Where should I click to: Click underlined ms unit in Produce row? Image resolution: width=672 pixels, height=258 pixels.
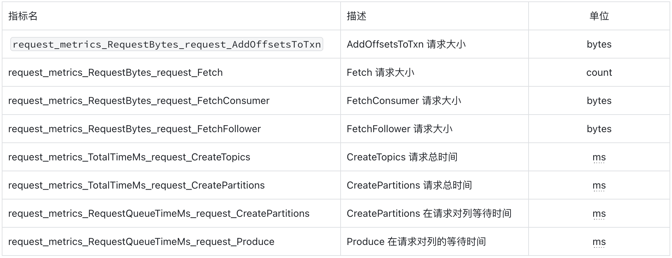point(599,242)
